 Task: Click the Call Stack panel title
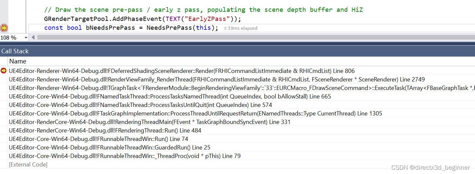[15, 51]
